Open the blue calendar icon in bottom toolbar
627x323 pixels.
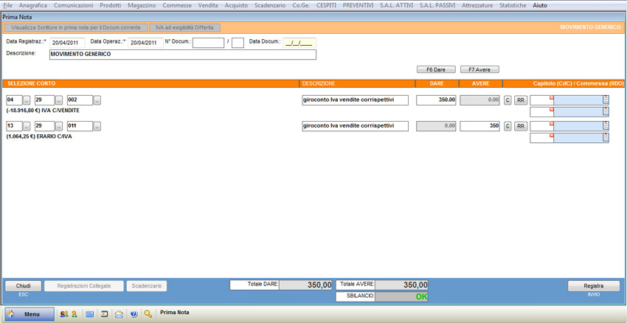pos(90,314)
